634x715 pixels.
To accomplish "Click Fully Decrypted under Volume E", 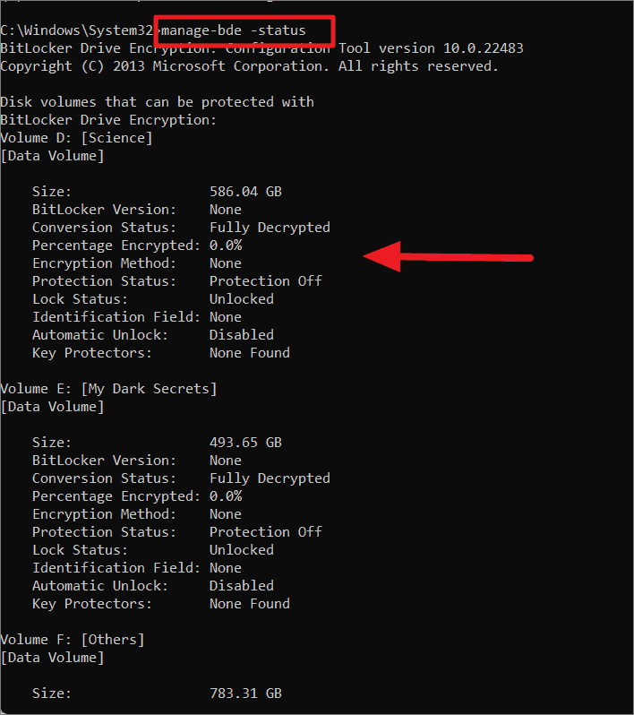I will [x=270, y=478].
